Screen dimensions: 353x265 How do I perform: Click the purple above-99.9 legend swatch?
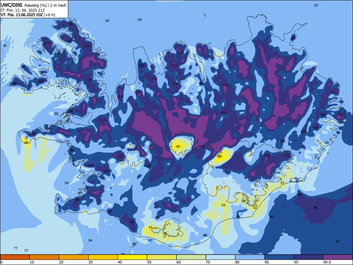pos(338,257)
